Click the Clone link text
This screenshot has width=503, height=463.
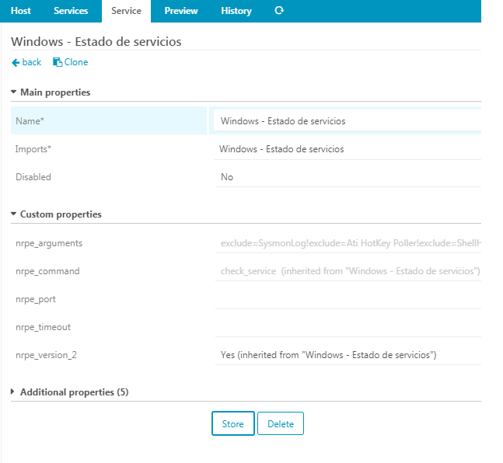coord(76,62)
